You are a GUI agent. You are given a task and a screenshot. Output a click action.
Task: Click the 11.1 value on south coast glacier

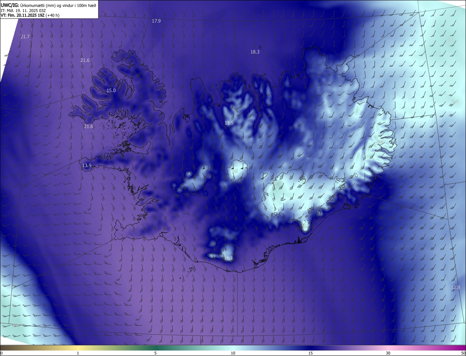pyautogui.click(x=228, y=258)
